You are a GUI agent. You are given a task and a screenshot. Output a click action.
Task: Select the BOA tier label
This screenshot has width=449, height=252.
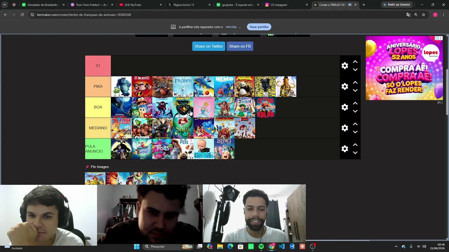point(98,107)
